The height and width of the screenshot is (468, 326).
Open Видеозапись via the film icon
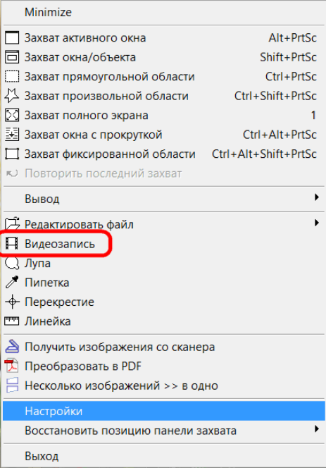click(12, 244)
